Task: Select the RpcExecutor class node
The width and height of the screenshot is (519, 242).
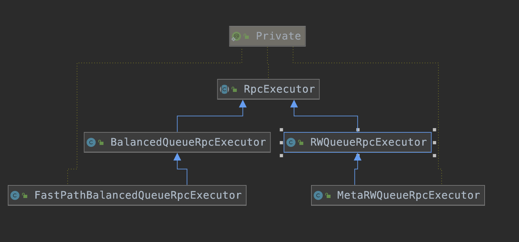Action: 268,89
